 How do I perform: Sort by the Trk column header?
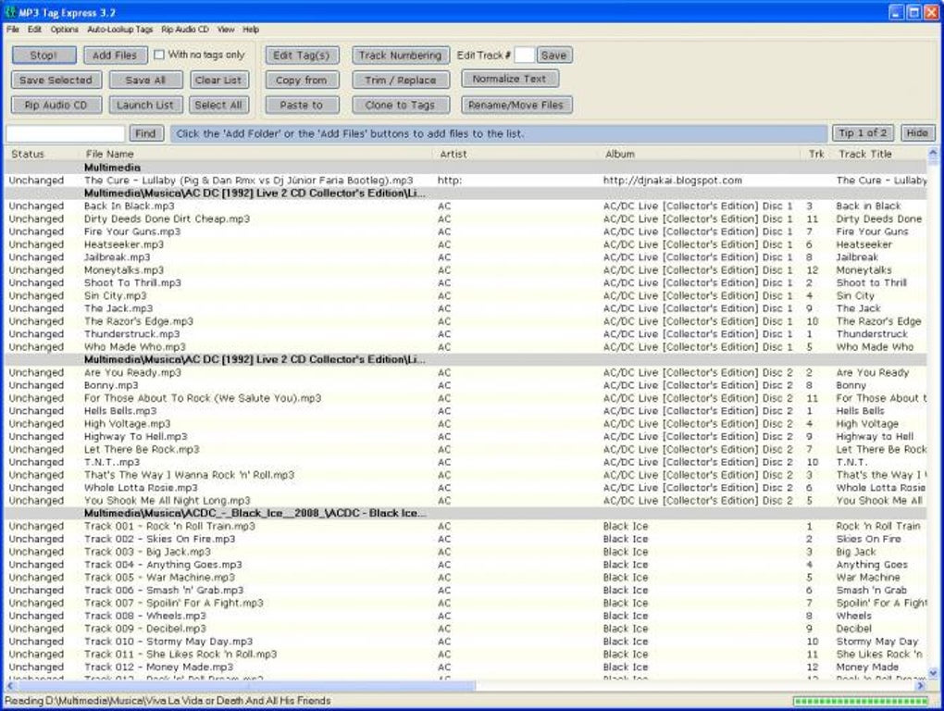817,154
